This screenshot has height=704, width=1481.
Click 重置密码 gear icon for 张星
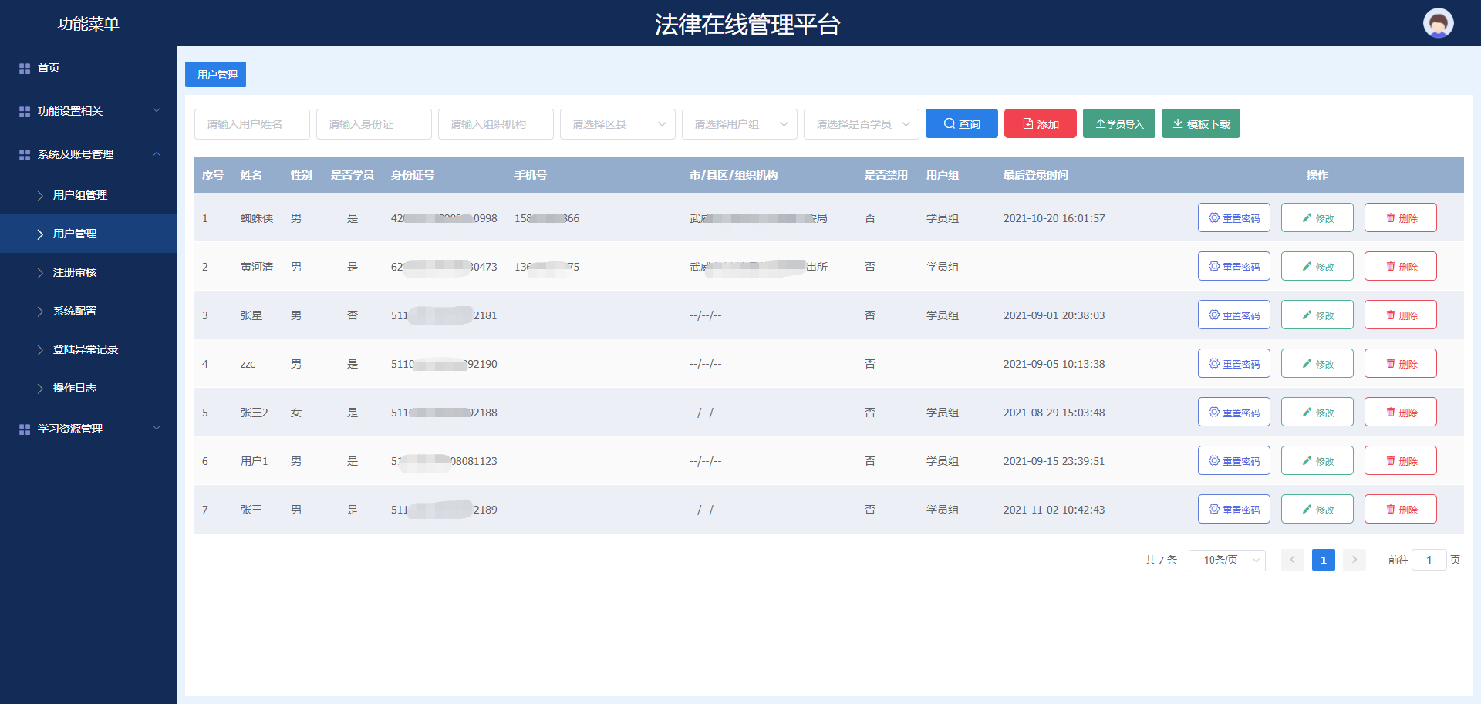tap(1214, 315)
